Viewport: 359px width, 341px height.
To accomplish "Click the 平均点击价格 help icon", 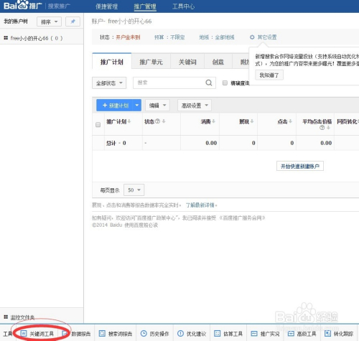I will [322, 128].
